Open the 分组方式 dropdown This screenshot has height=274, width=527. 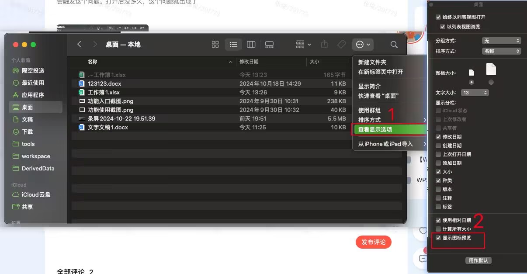tap(501, 41)
